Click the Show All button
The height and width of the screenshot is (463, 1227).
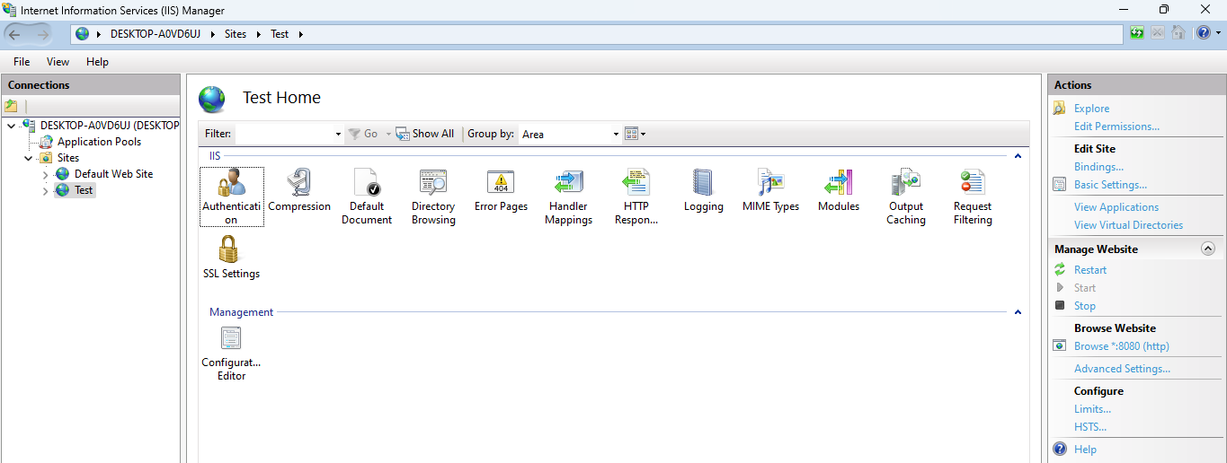(x=425, y=134)
